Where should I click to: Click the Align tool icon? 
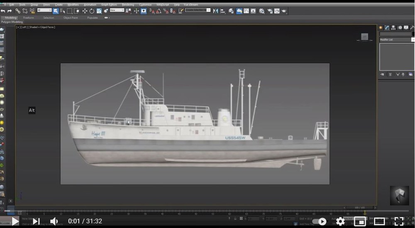(223, 11)
